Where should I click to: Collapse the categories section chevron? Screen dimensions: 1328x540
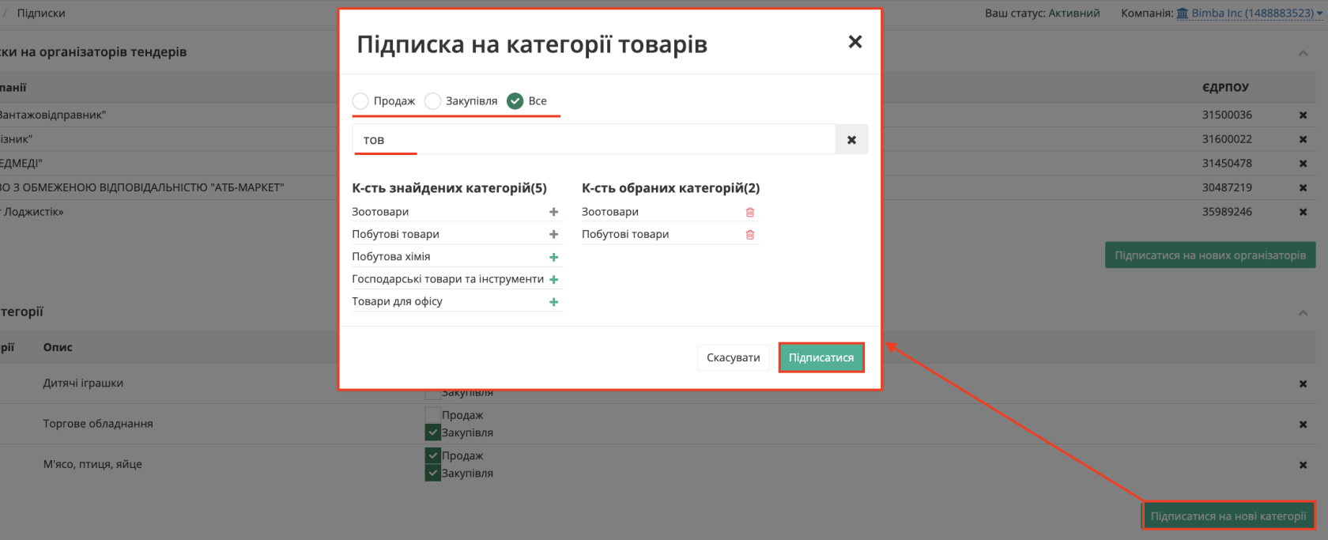[1303, 313]
